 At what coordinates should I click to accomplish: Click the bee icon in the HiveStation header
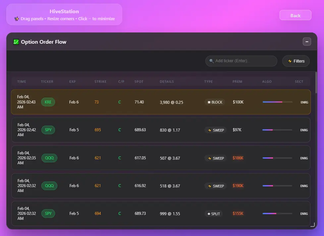click(x=17, y=19)
